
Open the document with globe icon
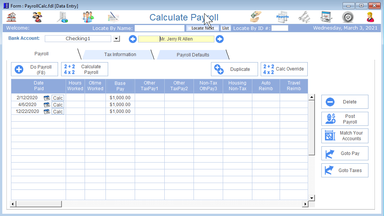(x=63, y=17)
